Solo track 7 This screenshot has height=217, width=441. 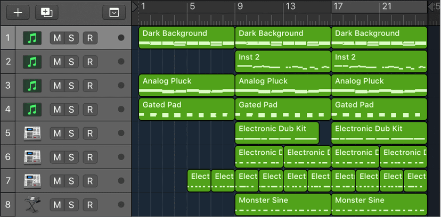click(71, 181)
